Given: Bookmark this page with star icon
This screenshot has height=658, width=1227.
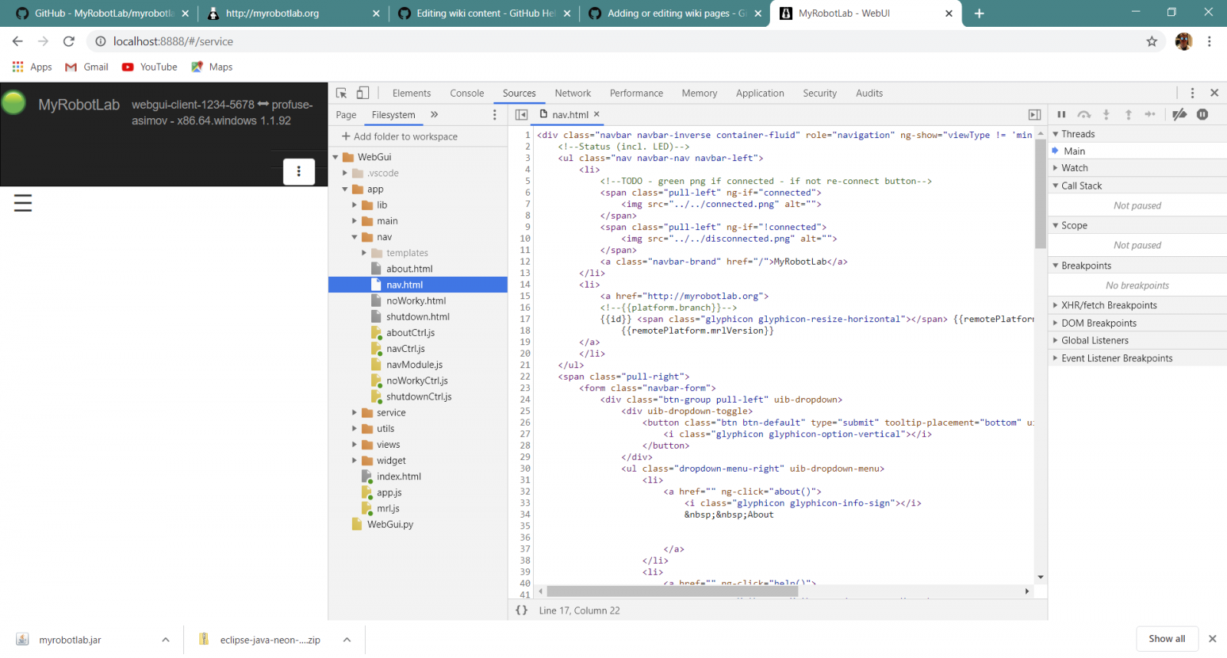Looking at the screenshot, I should tap(1152, 41).
